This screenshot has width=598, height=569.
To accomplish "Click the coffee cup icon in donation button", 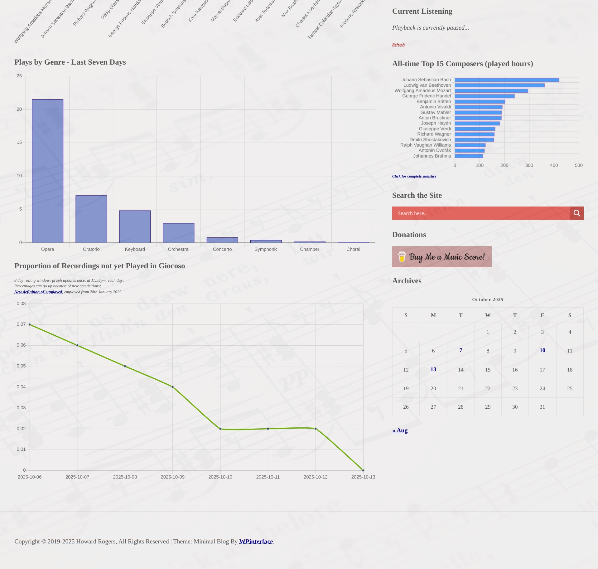I will (402, 257).
